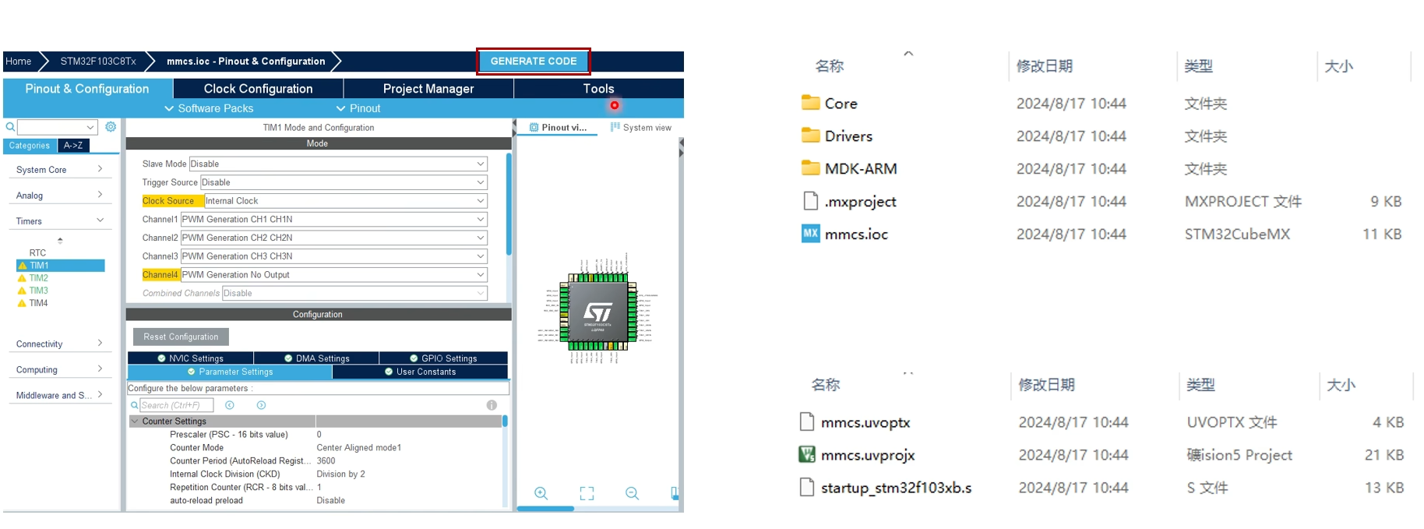Open Clock Source dropdown
1424x529 pixels.
coord(346,201)
